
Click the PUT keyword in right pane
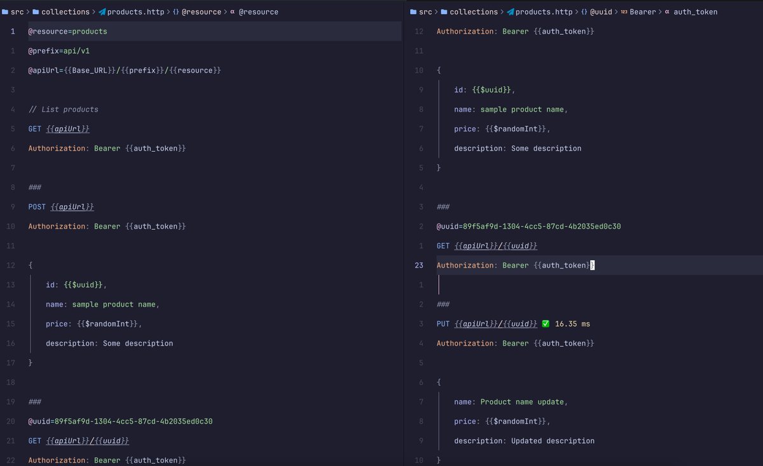(x=443, y=324)
